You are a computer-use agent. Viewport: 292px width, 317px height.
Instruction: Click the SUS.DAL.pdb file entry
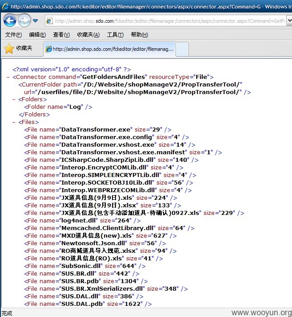click(x=88, y=304)
